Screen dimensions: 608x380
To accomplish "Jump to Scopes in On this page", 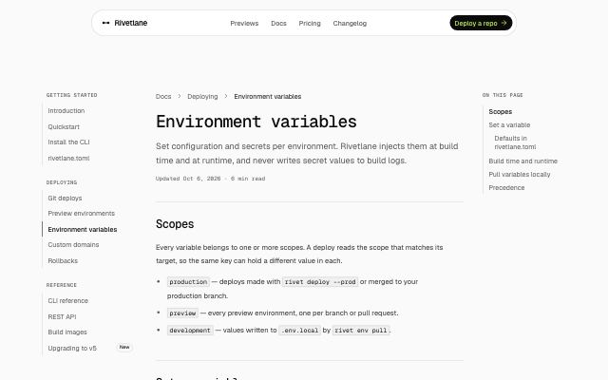I will pos(501,112).
